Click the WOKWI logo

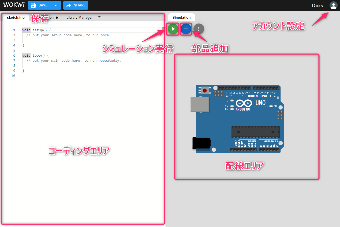(x=14, y=5)
